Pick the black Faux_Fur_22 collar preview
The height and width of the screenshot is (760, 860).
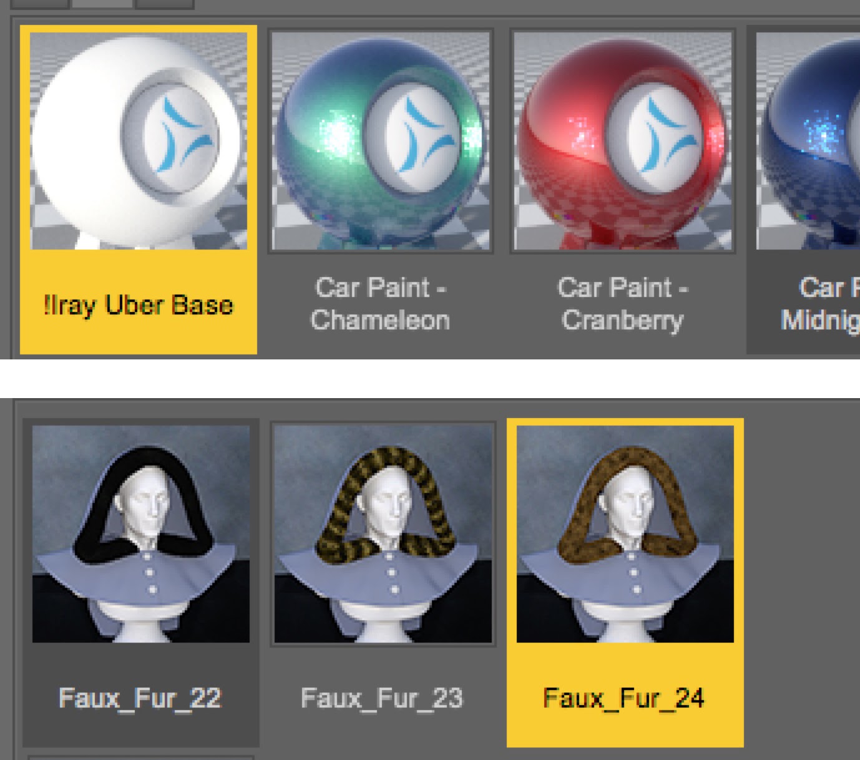pyautogui.click(x=141, y=534)
